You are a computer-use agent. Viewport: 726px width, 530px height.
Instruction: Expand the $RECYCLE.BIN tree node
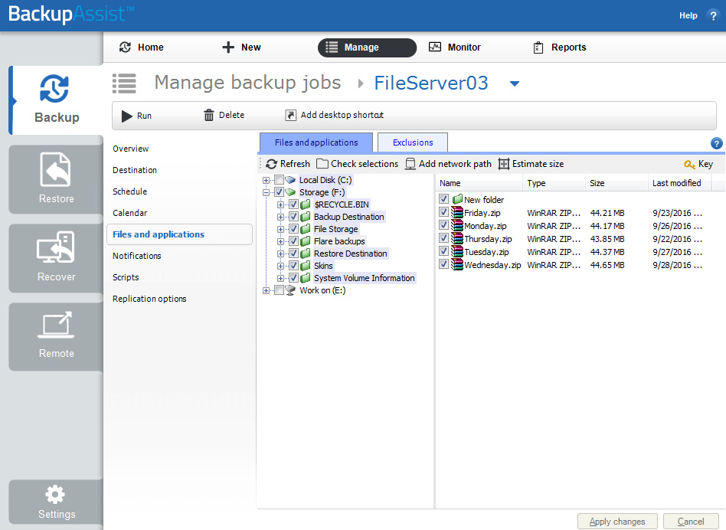(280, 204)
